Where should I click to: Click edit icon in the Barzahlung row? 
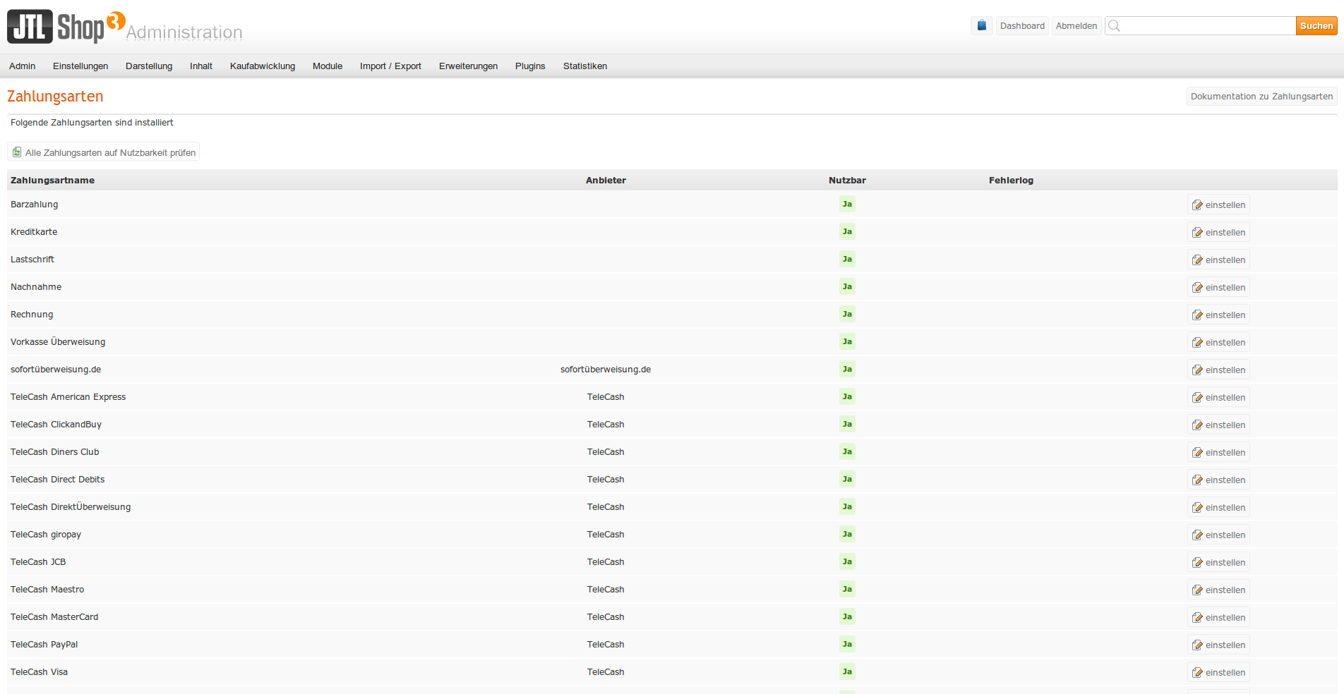tap(1197, 205)
